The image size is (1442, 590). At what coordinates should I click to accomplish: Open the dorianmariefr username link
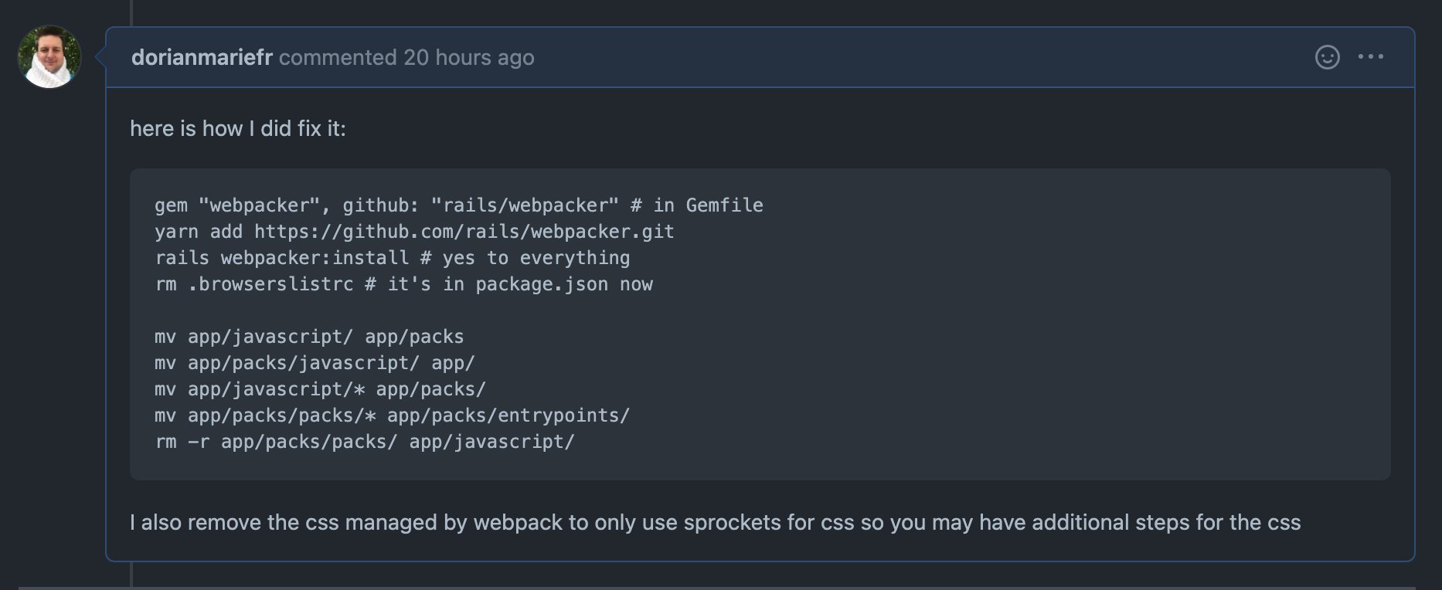tap(202, 57)
